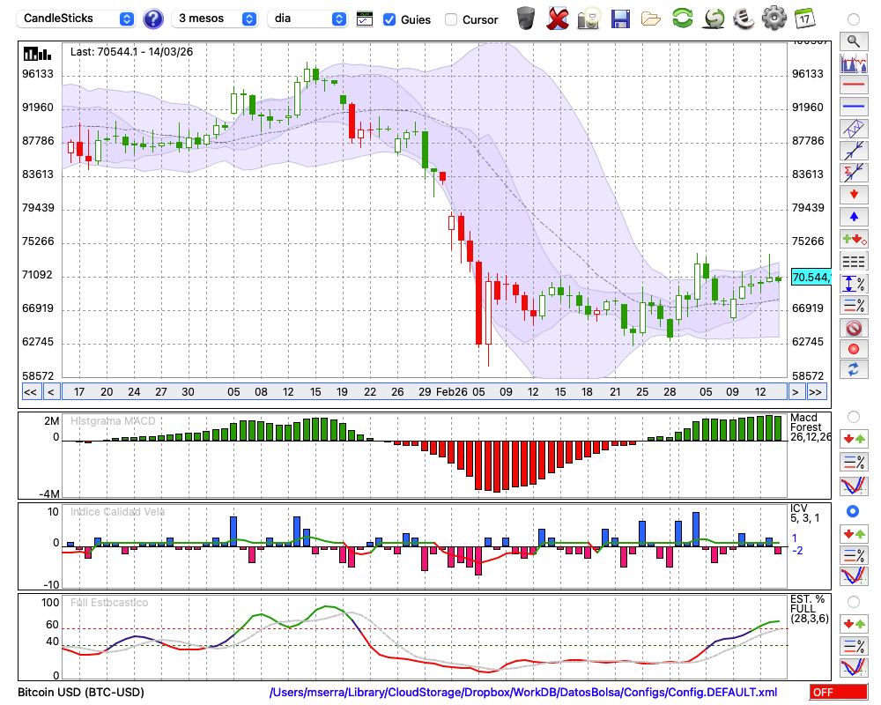The height and width of the screenshot is (705, 881).
Task: Select the radio button beside Macd Forest panel
Action: click(853, 416)
